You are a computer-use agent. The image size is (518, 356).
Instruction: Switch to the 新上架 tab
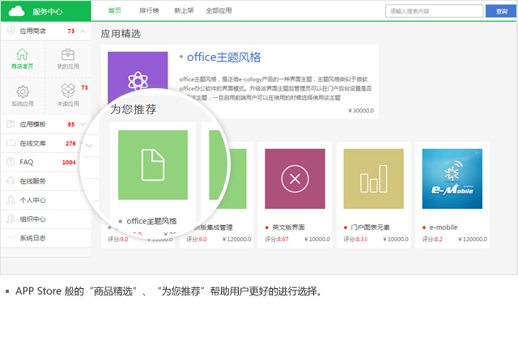tap(184, 11)
